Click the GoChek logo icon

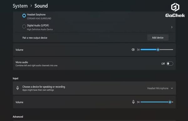click(x=175, y=7)
